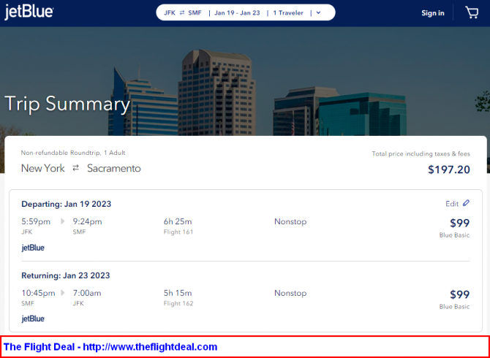Click the roundtrip arrows between New York and Sacramento
The image size is (490, 358).
[x=75, y=168]
